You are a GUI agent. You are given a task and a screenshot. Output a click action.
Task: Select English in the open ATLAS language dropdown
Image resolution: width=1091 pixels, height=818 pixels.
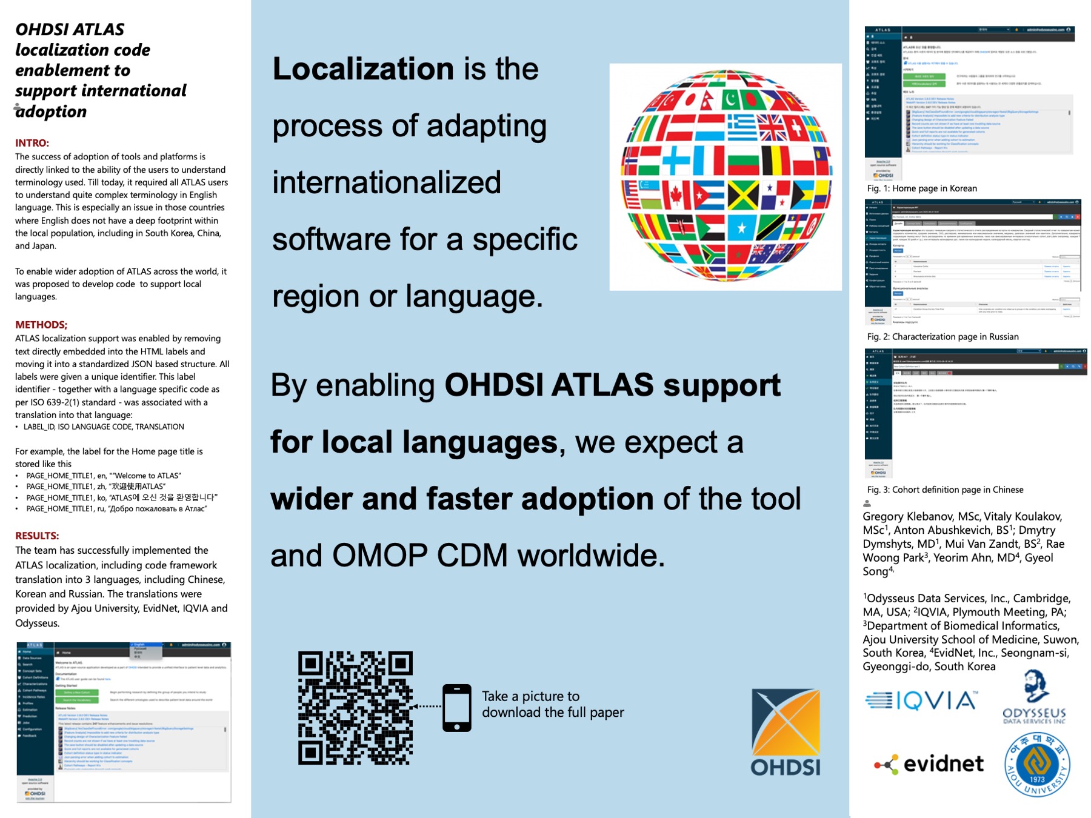point(140,645)
